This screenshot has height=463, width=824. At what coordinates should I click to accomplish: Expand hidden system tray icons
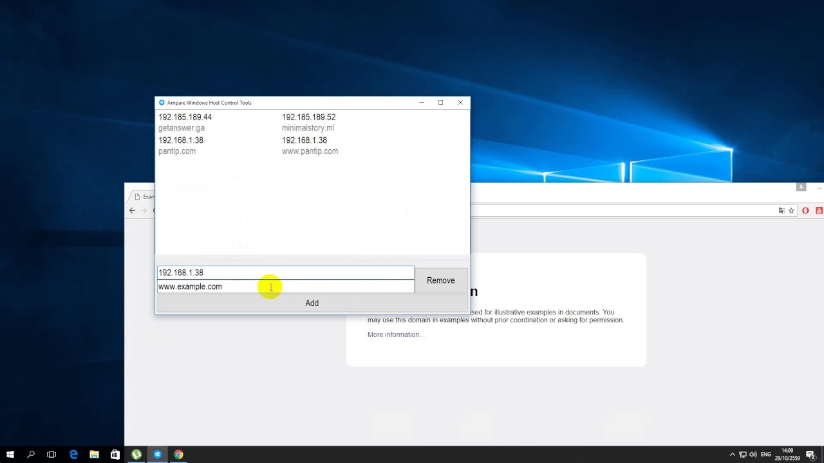coord(732,455)
